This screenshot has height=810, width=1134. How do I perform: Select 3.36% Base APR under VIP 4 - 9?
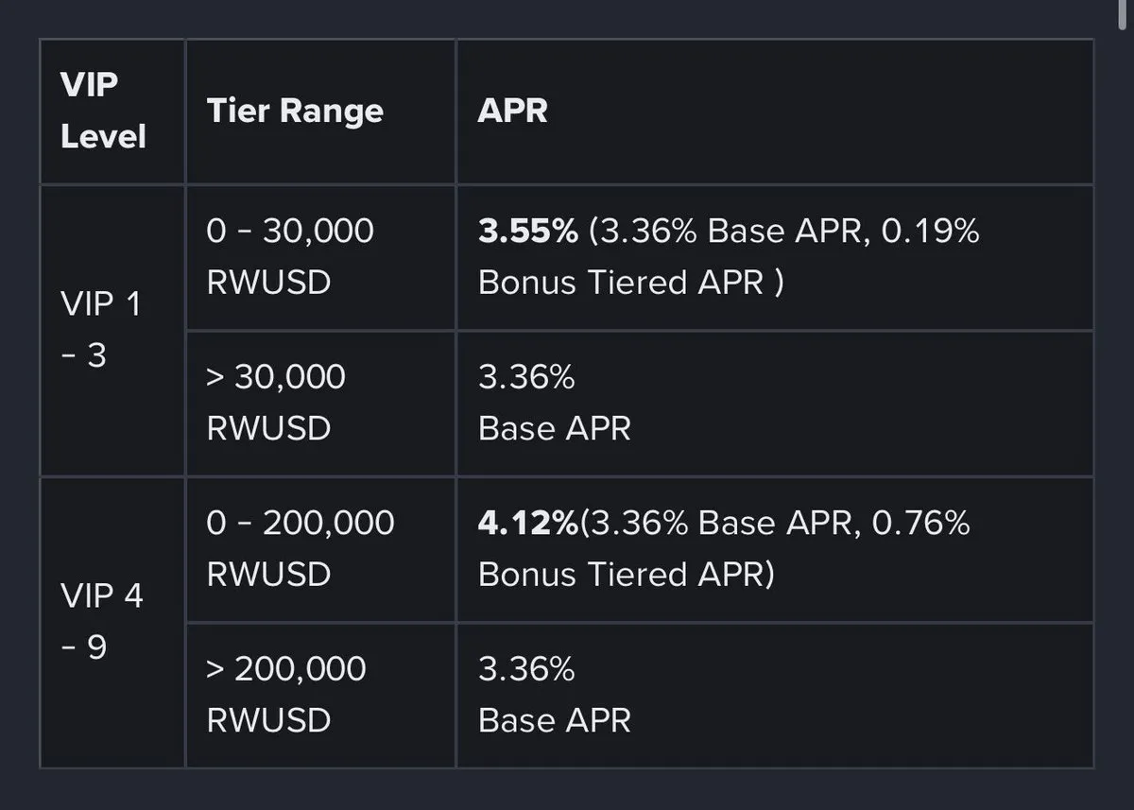click(x=554, y=695)
